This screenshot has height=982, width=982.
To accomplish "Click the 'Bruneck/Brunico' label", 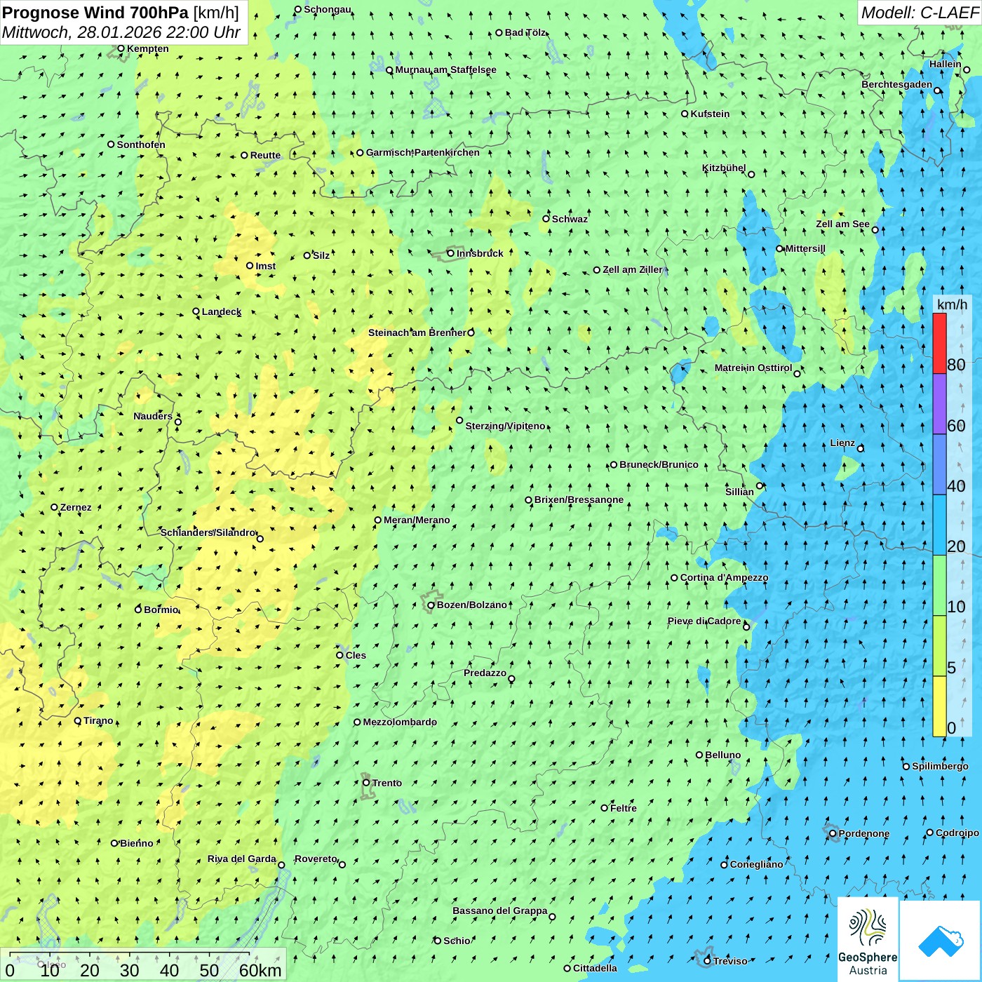I will [659, 464].
